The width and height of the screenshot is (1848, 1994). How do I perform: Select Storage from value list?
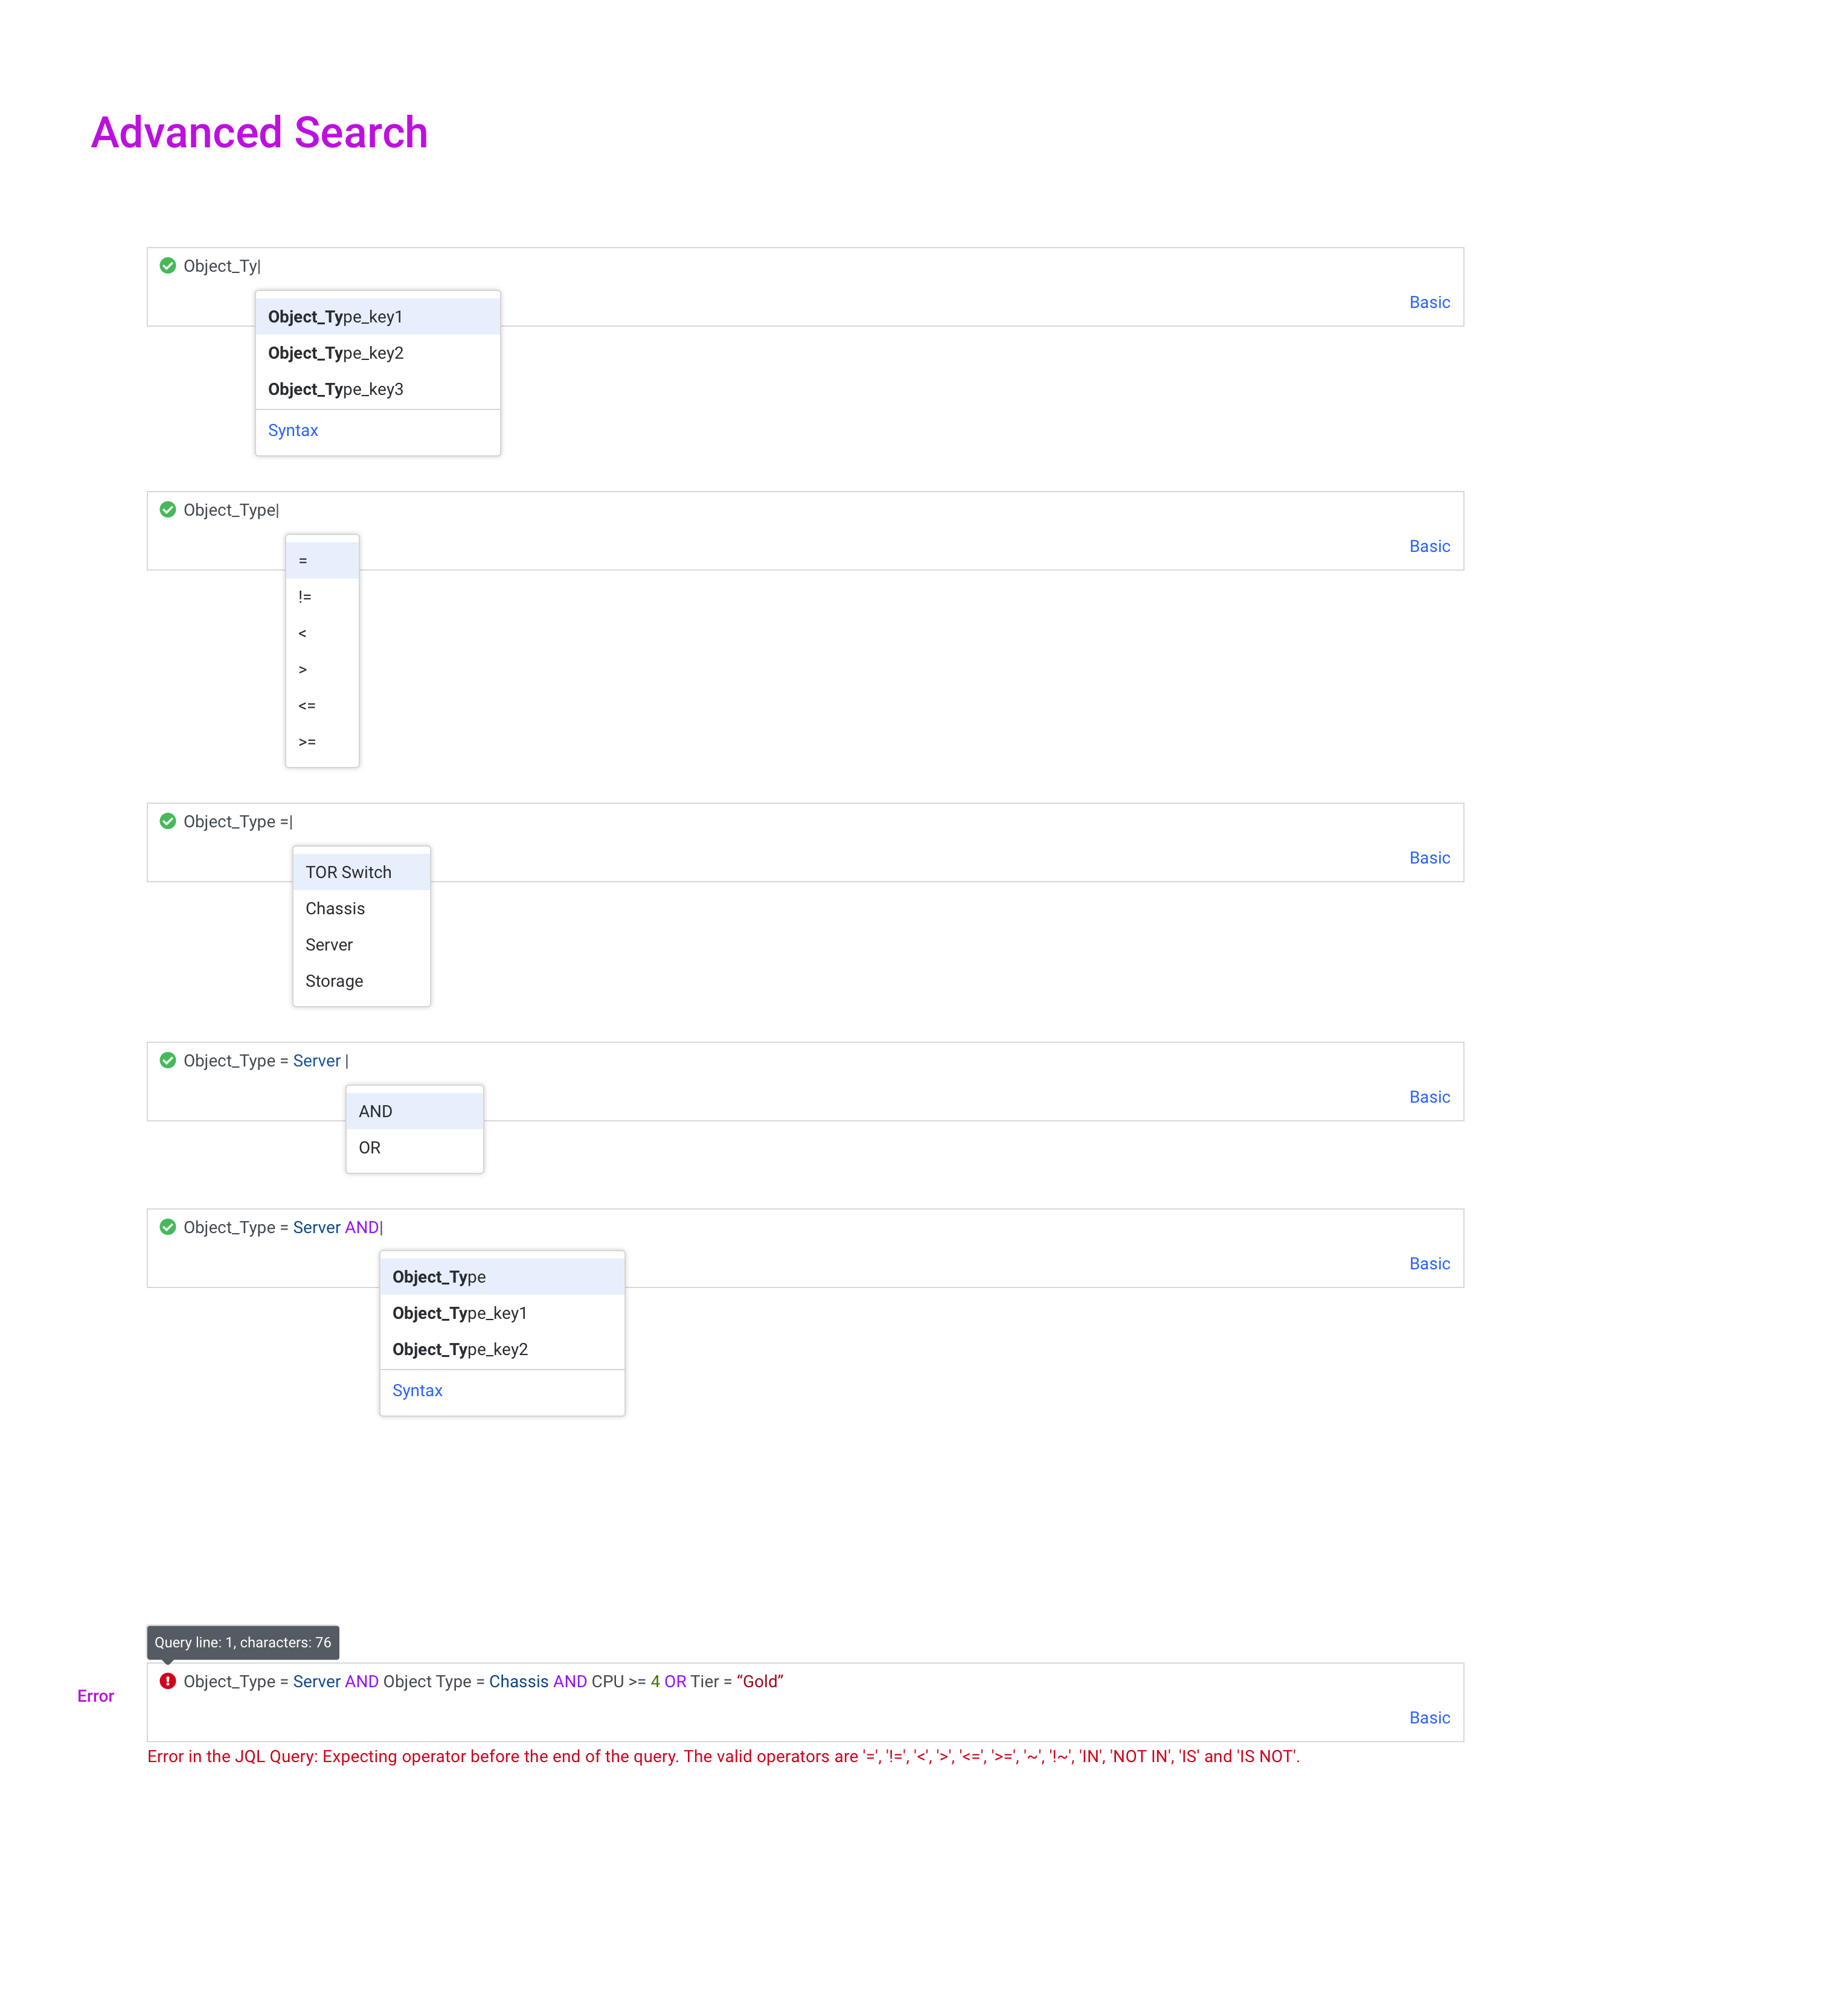pos(361,981)
